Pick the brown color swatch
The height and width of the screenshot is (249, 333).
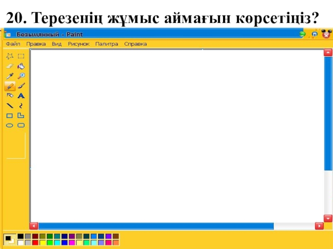pyautogui.click(x=116, y=236)
